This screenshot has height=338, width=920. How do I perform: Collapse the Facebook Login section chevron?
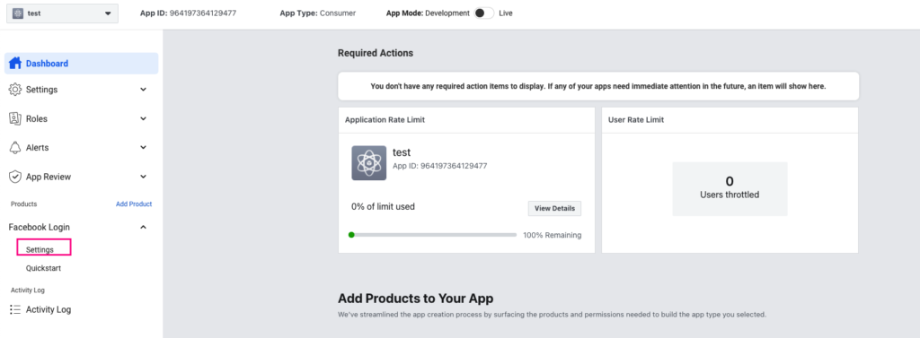click(143, 228)
